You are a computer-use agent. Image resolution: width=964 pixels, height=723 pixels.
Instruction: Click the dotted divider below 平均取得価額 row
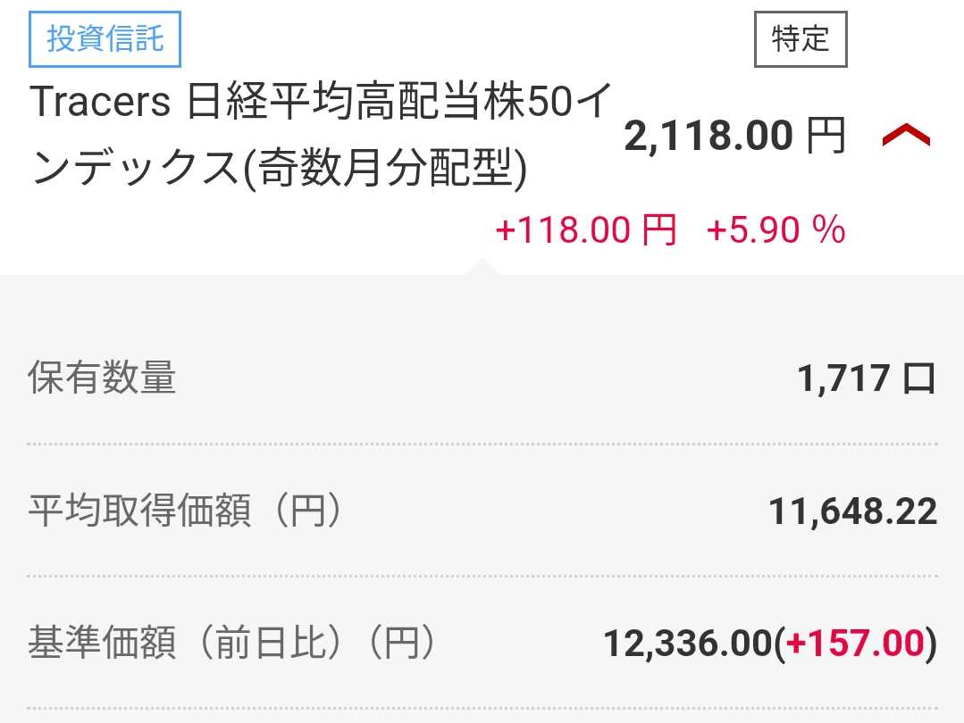click(482, 577)
